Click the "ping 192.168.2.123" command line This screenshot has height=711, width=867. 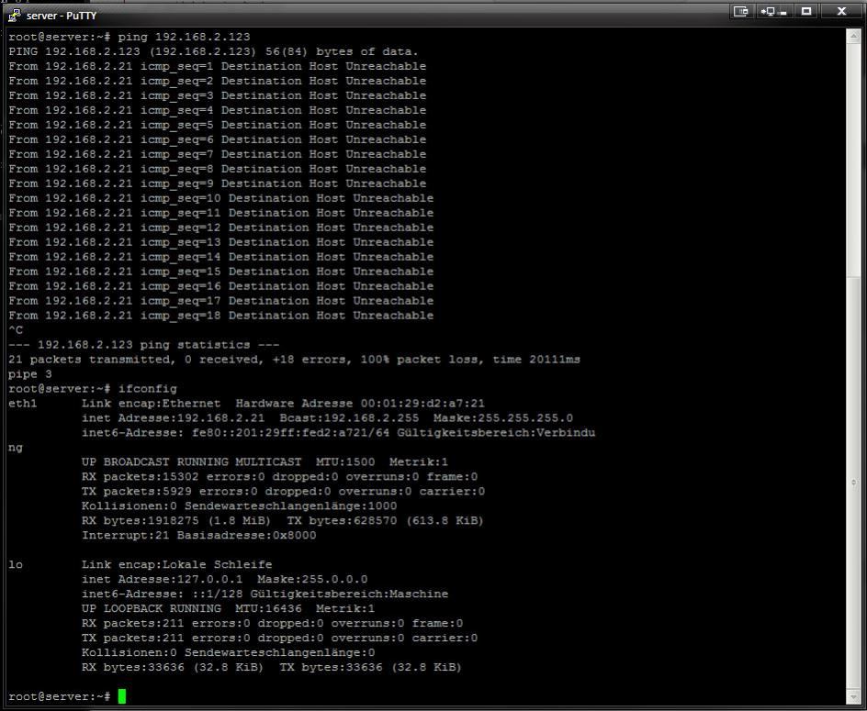click(129, 37)
